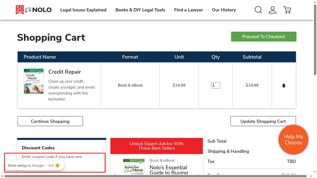This screenshot has height=178, width=317.
Task: Open Our History menu item
Action: tap(224, 10)
